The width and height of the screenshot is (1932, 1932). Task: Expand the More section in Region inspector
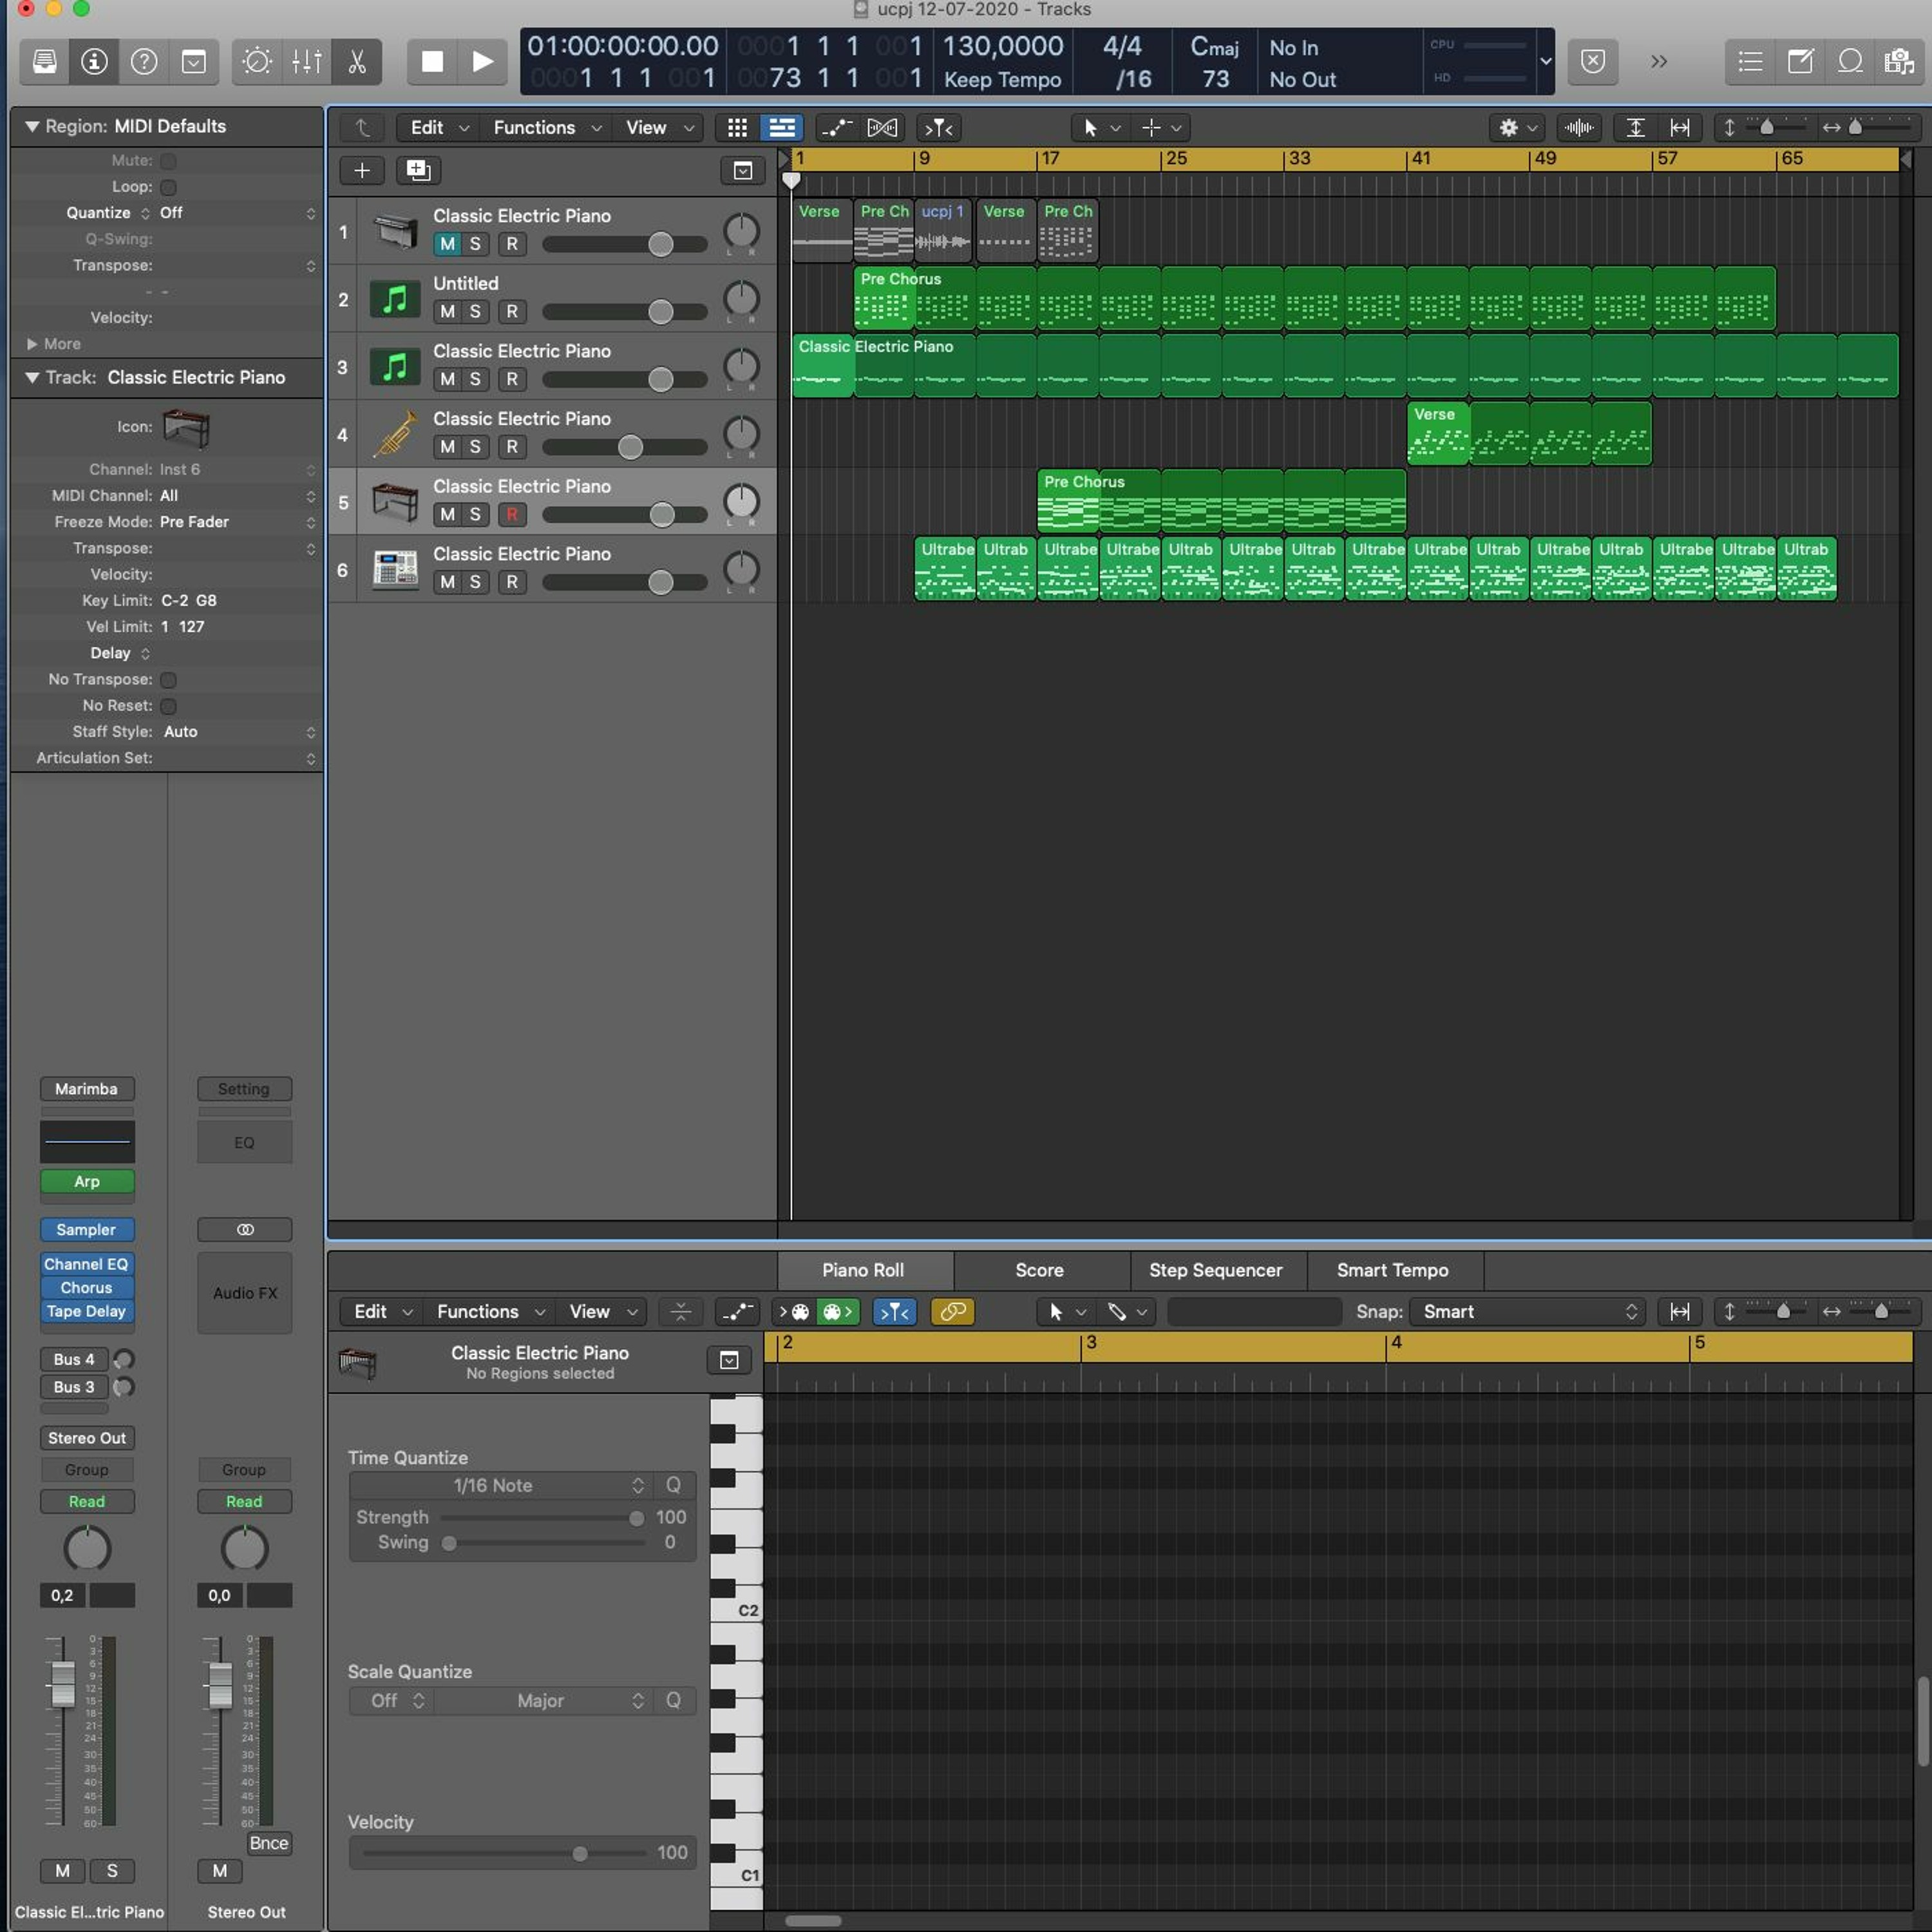click(33, 344)
